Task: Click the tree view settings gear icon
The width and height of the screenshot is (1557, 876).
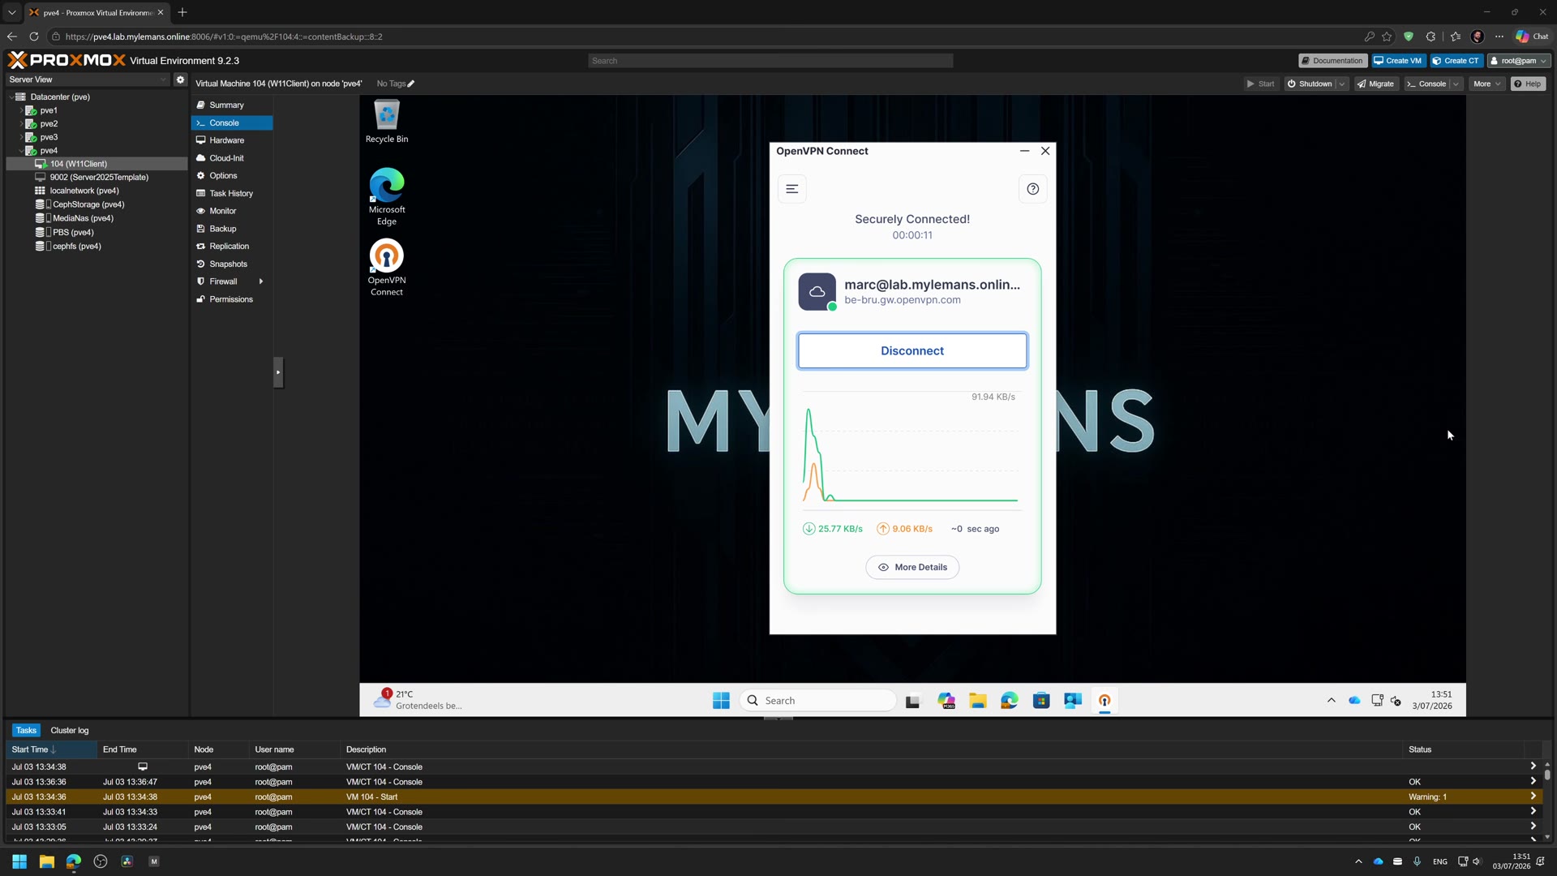Action: point(180,79)
